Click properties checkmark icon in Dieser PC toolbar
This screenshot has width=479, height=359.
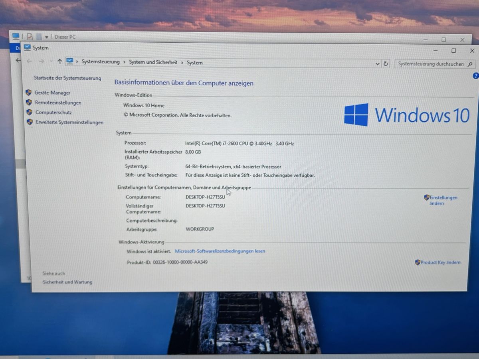point(30,37)
